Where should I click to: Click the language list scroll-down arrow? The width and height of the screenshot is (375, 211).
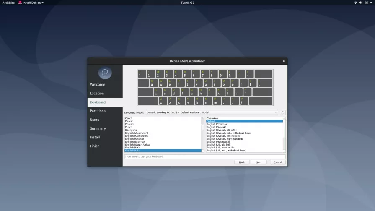point(202,151)
